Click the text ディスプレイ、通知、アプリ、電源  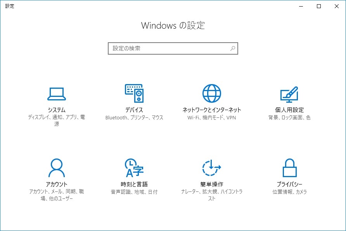click(x=57, y=121)
